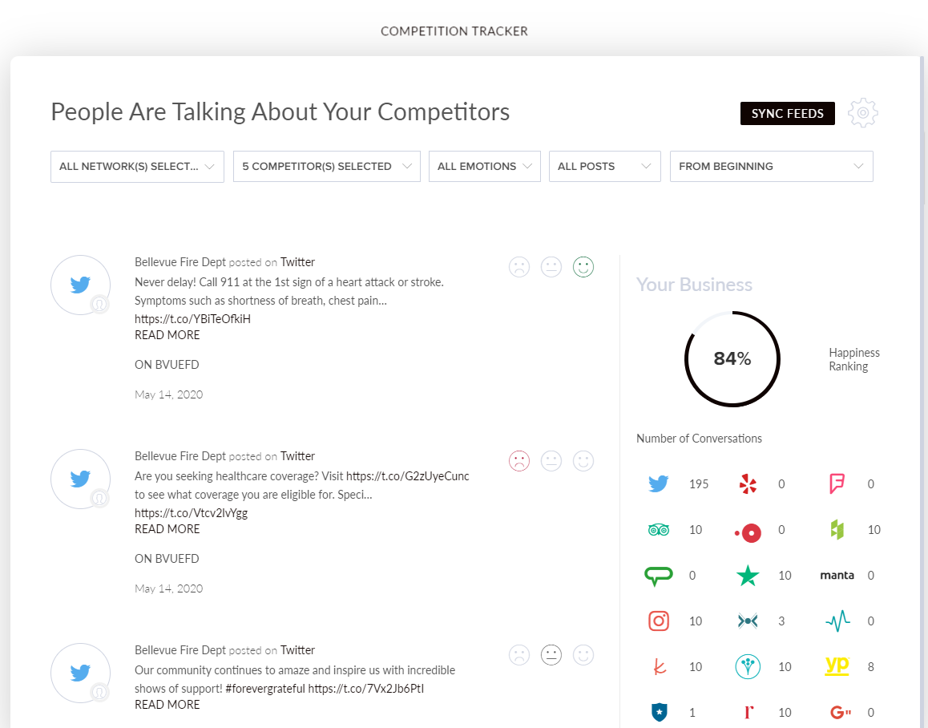Click the 84% happiness ranking circle

click(732, 358)
